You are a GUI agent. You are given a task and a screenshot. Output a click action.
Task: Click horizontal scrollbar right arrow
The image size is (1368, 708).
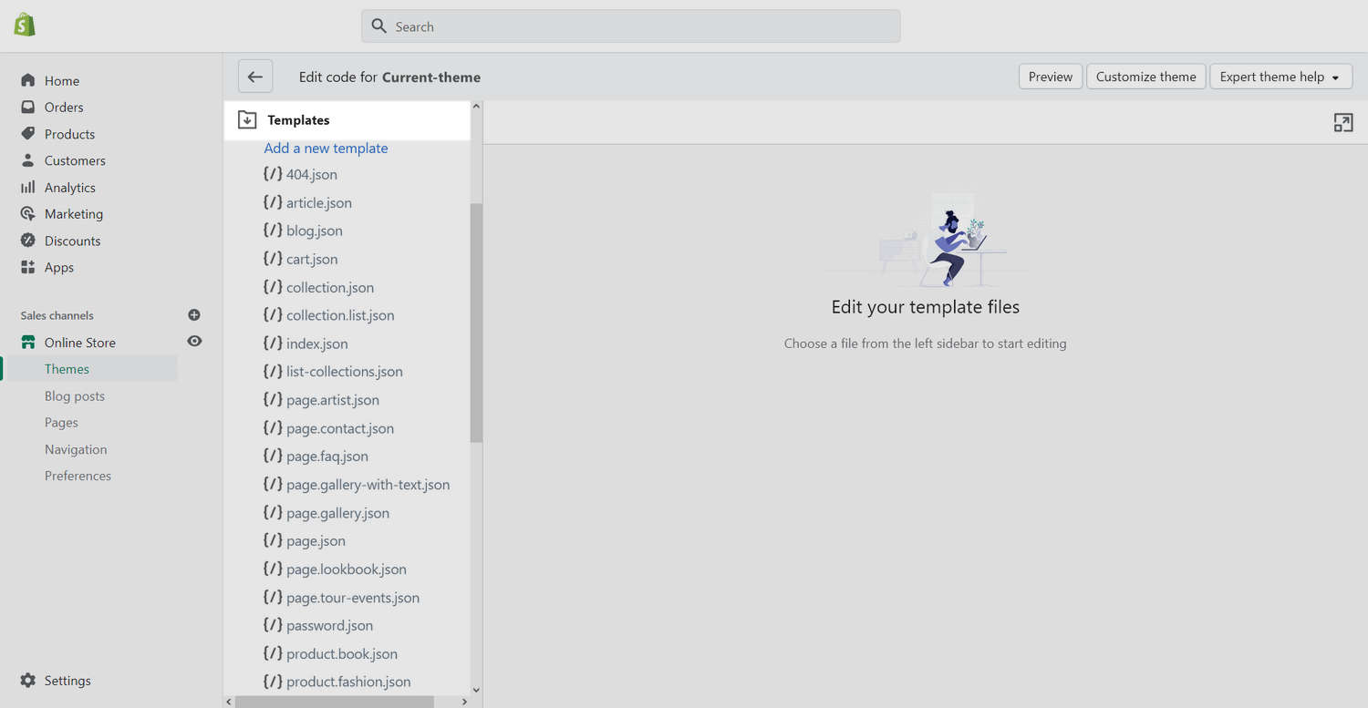[x=464, y=702]
